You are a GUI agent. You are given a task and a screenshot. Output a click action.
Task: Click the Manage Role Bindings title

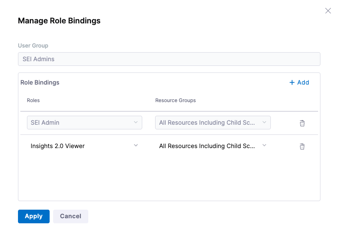[x=59, y=21]
